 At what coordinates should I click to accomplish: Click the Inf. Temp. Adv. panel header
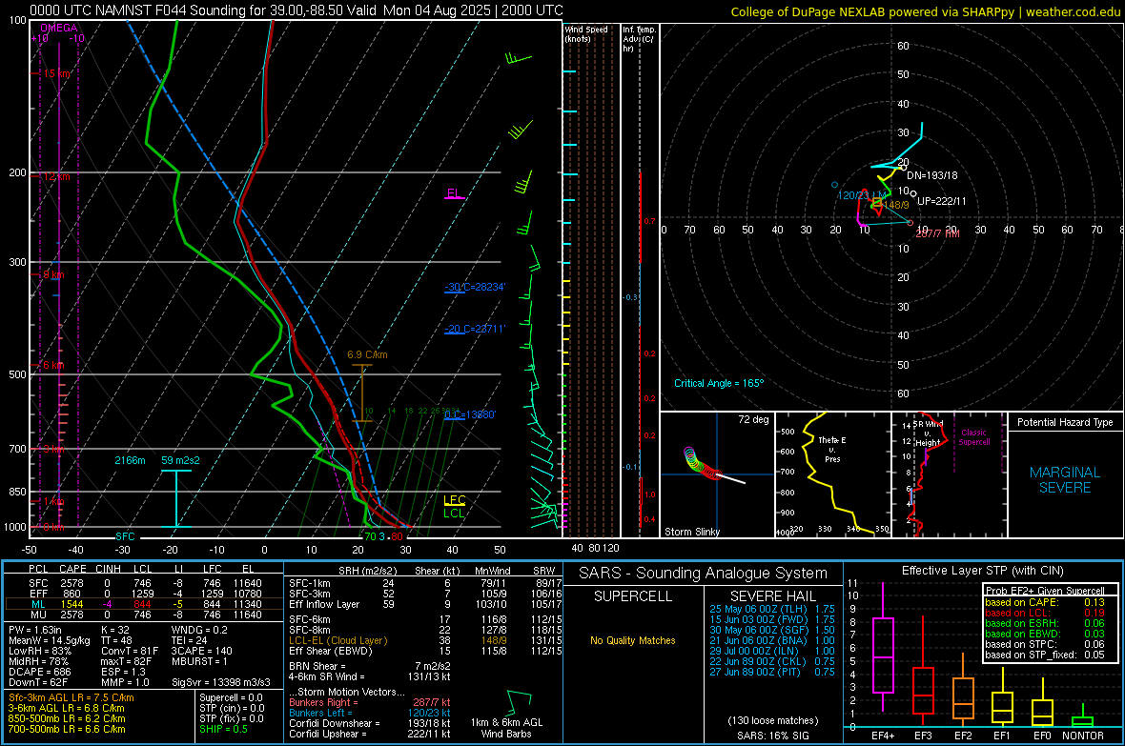click(639, 39)
